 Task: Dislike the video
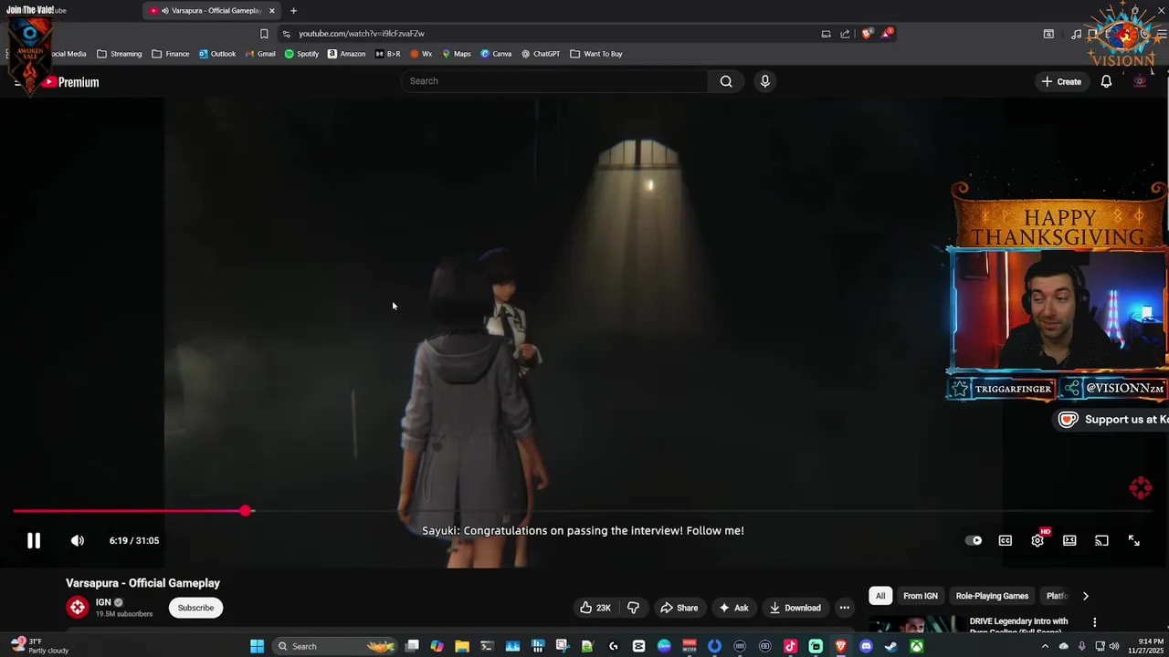(x=633, y=608)
